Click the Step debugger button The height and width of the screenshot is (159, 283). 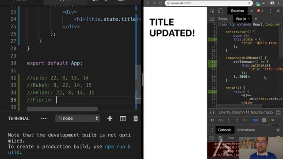245,120
